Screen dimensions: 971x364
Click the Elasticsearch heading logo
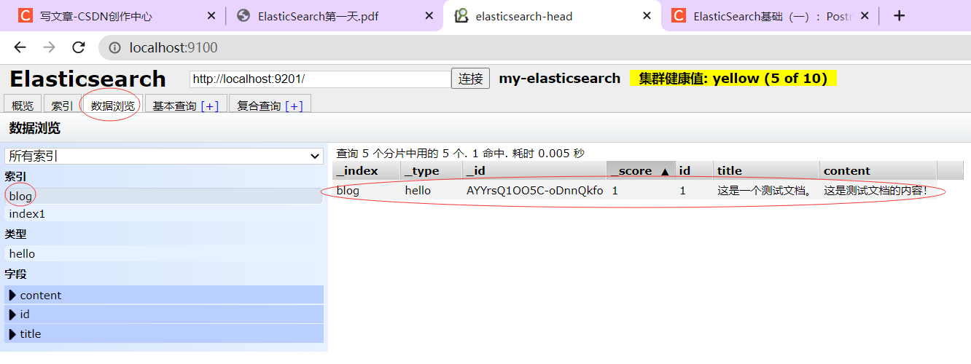coord(88,79)
